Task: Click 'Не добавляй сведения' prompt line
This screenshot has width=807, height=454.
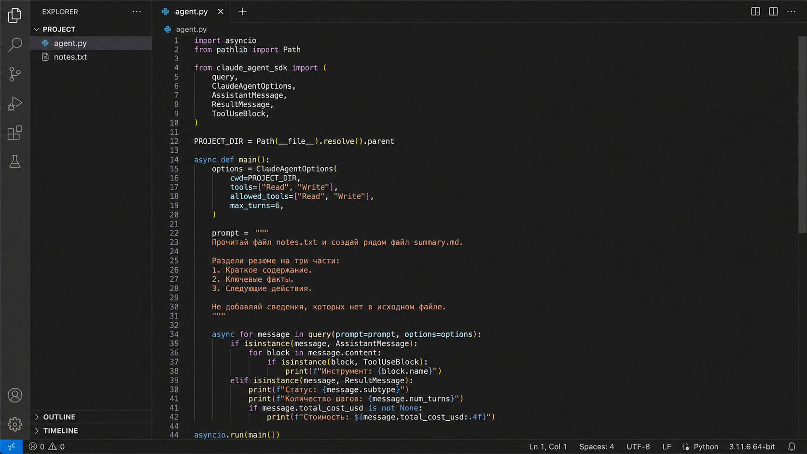Action: point(329,307)
